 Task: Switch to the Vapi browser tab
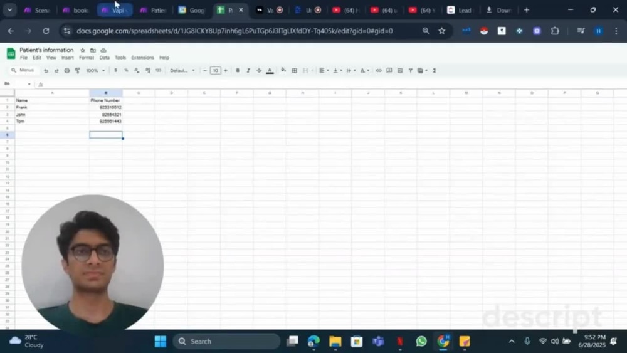click(x=114, y=11)
